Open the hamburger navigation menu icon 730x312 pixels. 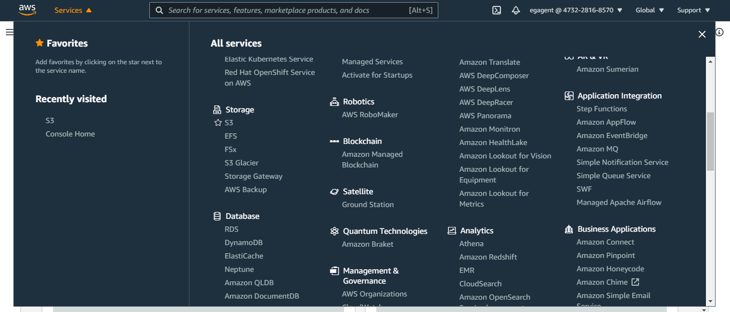[9, 32]
